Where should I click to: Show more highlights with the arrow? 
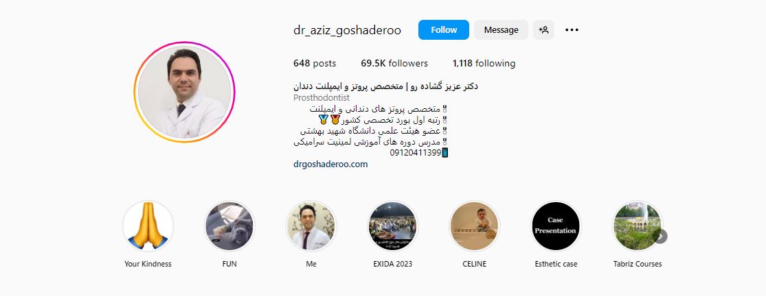click(660, 236)
